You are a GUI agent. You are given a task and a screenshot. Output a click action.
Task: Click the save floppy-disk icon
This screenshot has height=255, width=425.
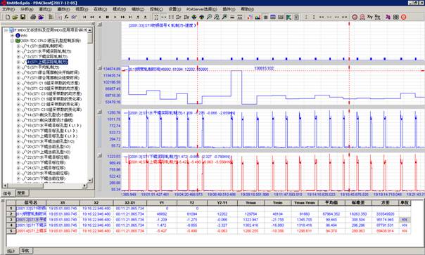pos(23,17)
